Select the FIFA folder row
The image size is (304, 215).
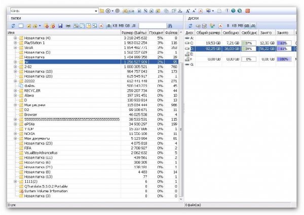(93, 148)
